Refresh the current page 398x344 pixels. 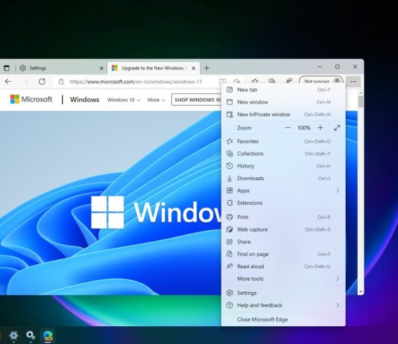(42, 81)
